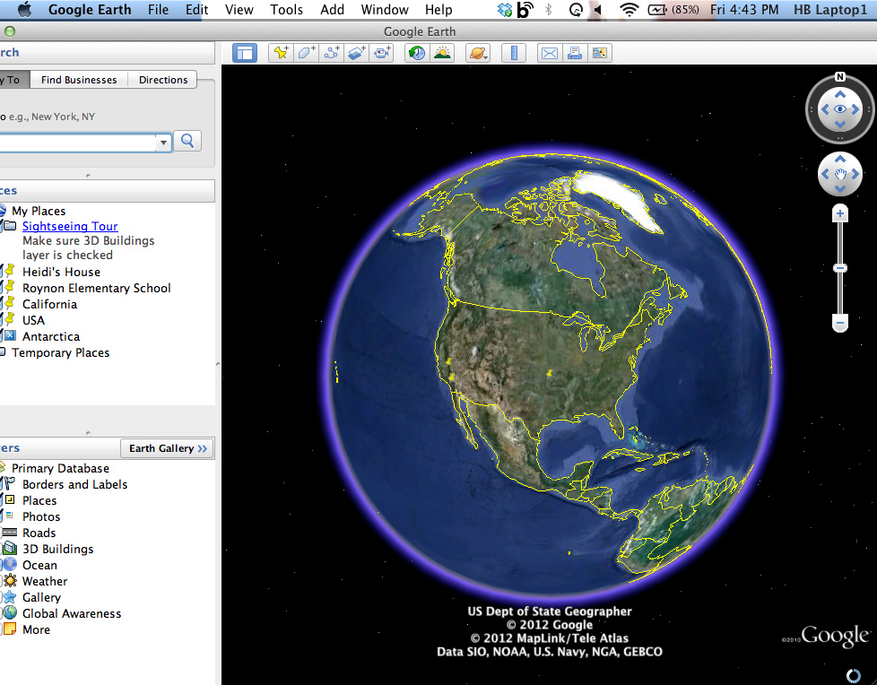Open the battery status at 85%
877x685 pixels.
674,10
